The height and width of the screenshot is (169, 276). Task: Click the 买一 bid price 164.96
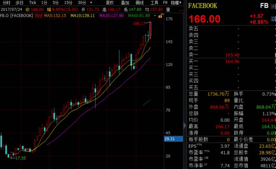tap(232, 61)
